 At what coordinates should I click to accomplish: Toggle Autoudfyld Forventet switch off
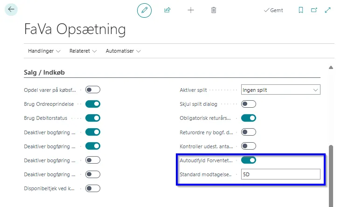pyautogui.click(x=249, y=160)
